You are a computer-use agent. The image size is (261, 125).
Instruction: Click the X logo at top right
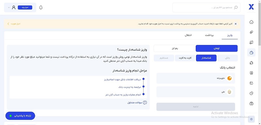tap(251, 7)
